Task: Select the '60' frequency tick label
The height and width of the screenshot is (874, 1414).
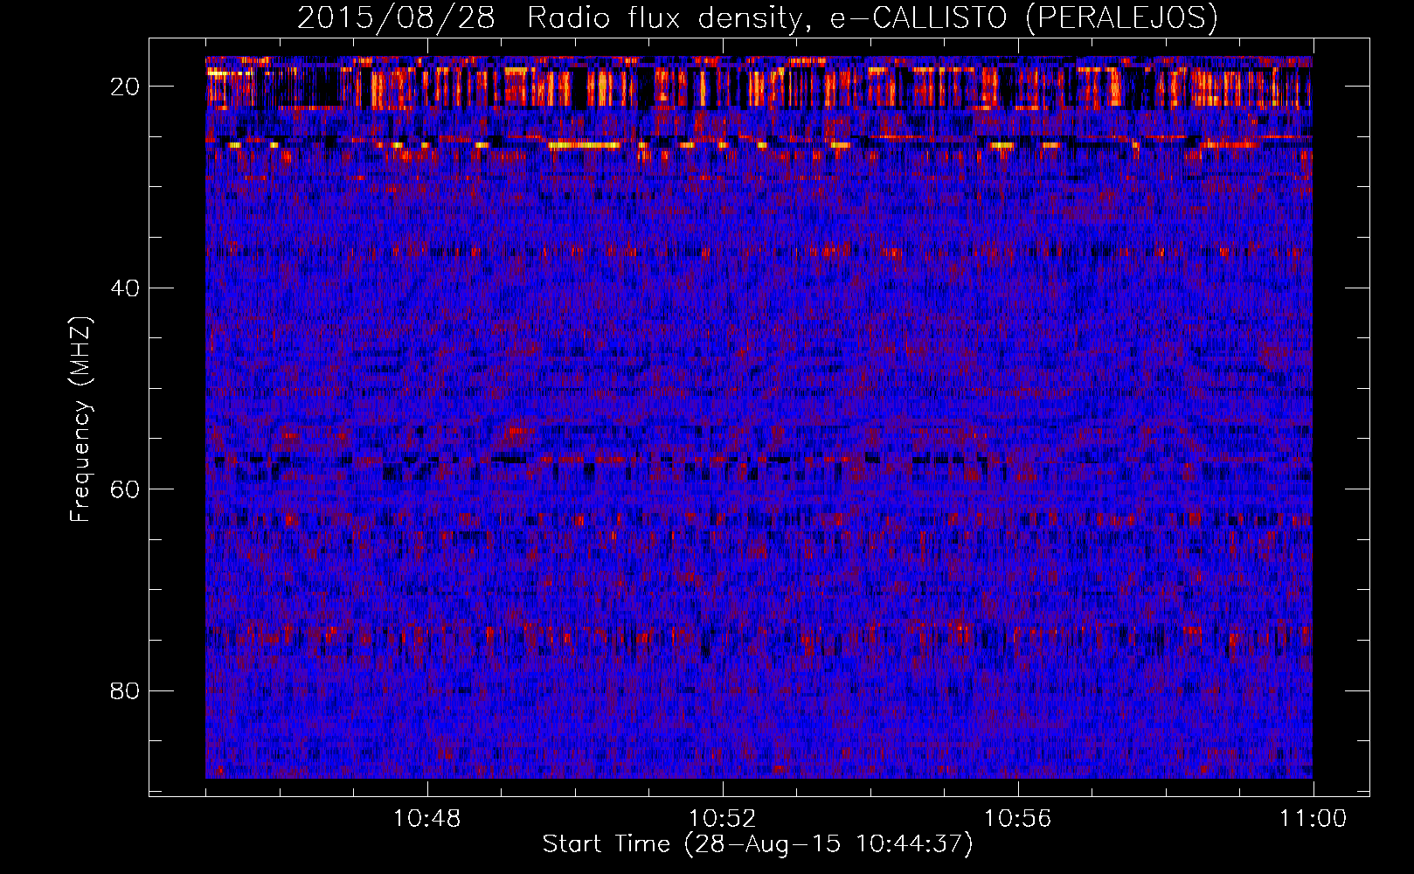Action: tap(126, 489)
